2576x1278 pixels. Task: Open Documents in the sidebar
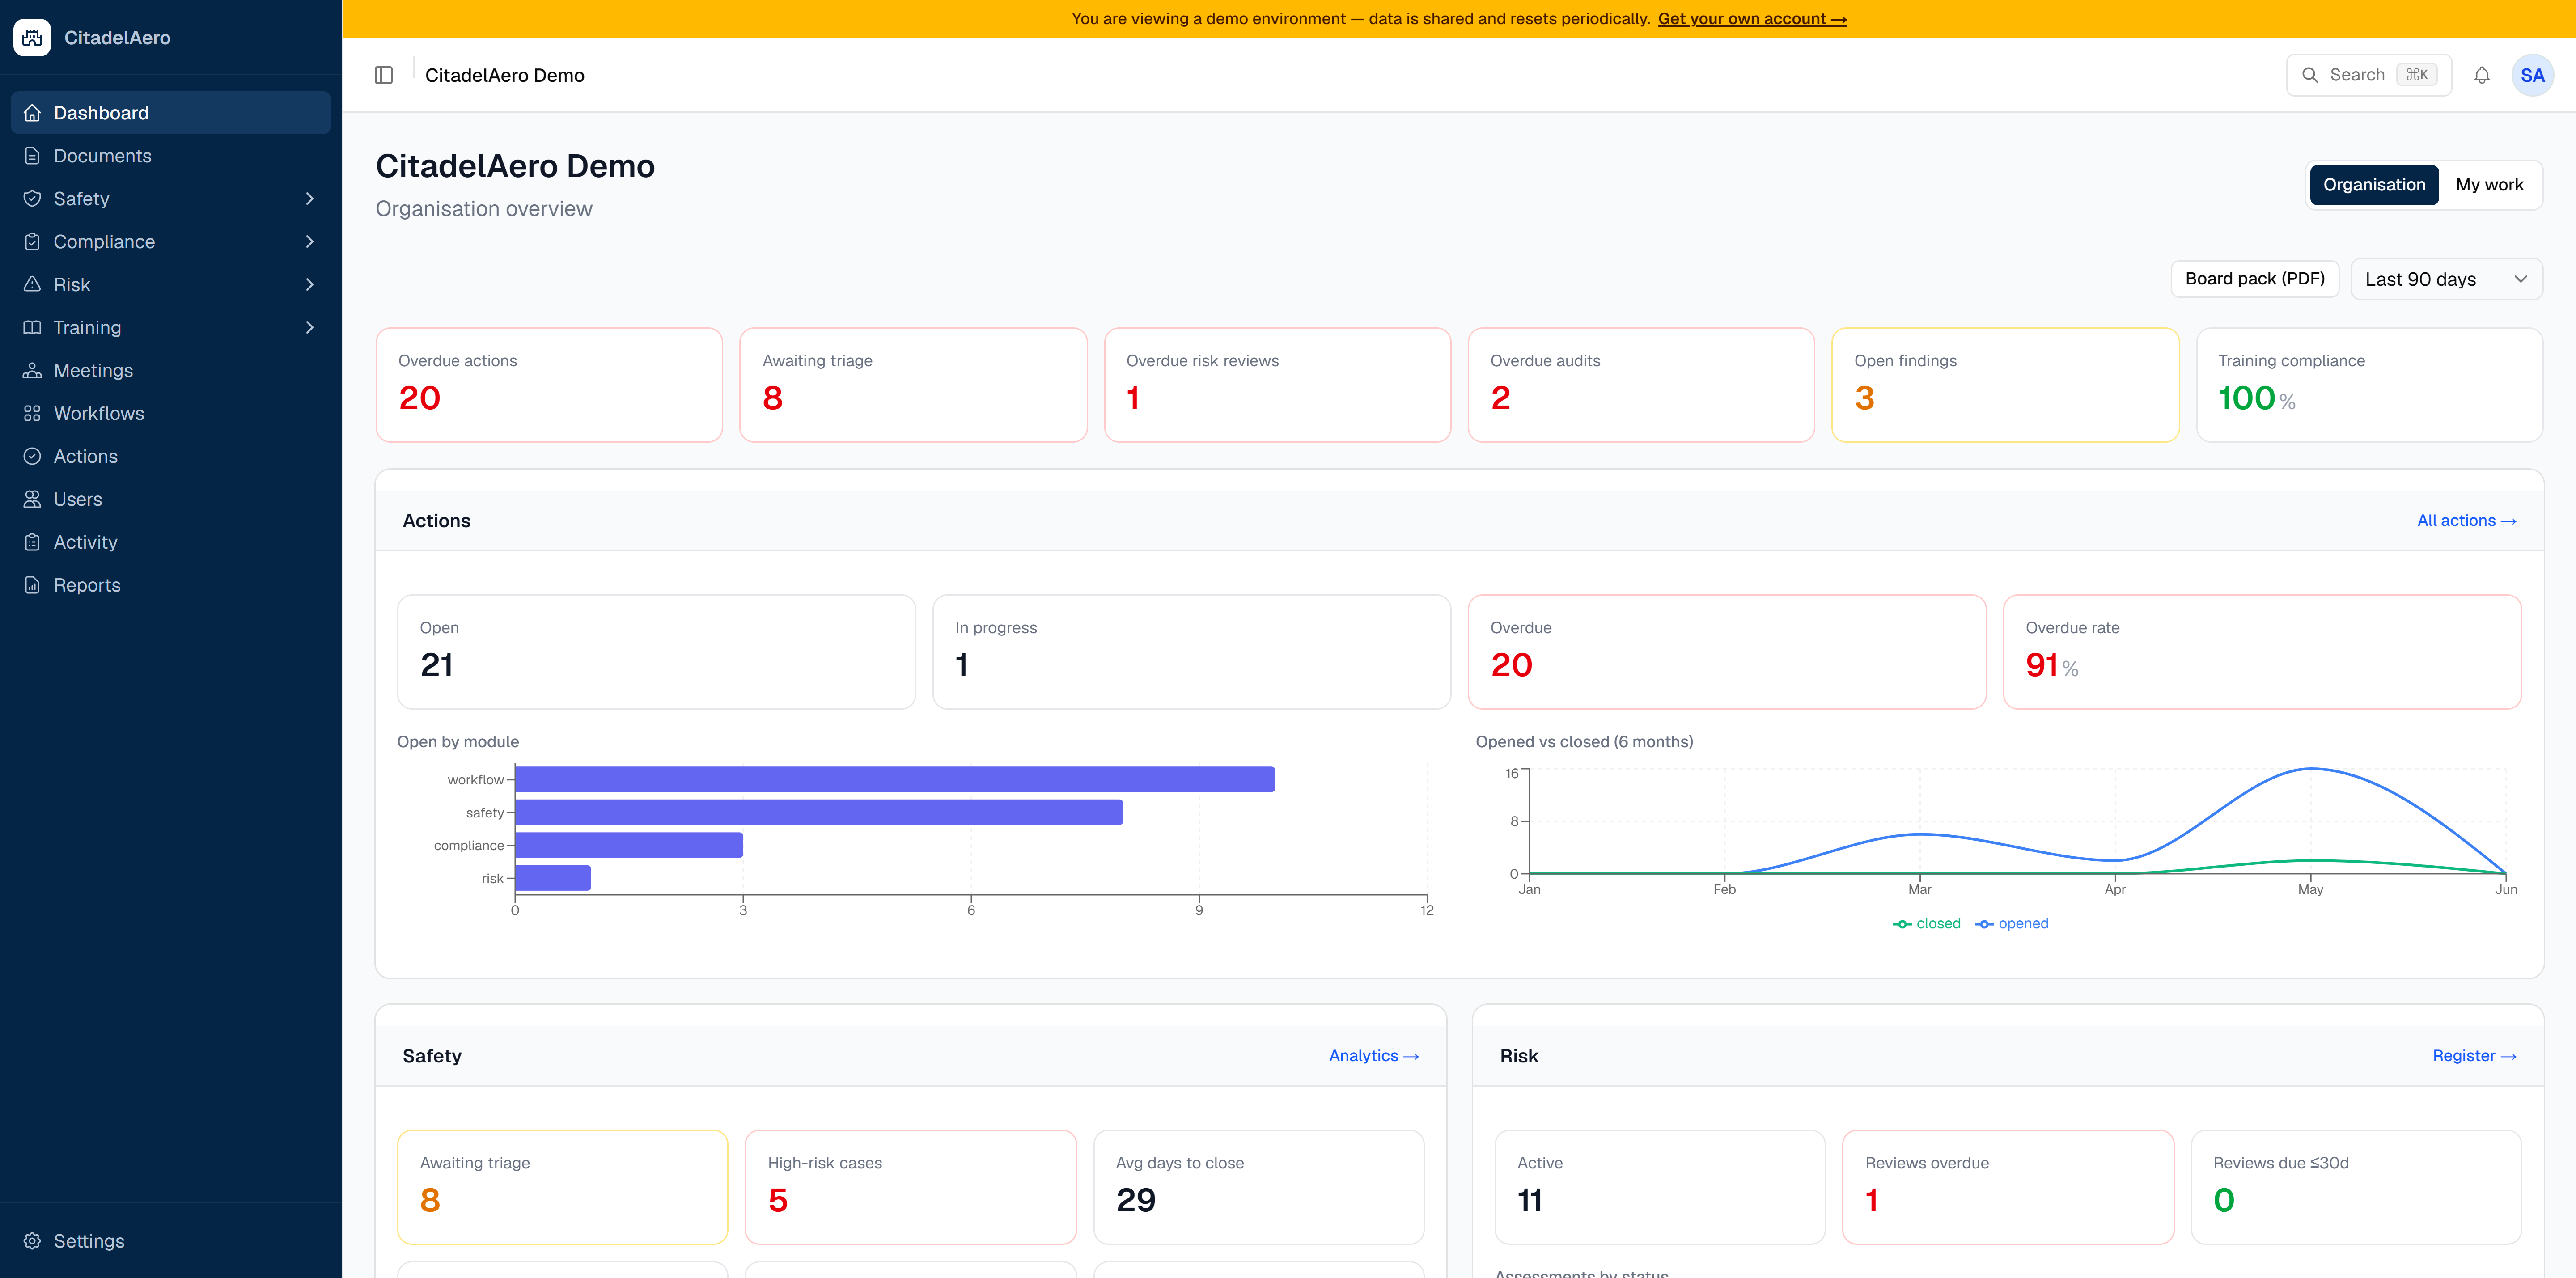click(x=171, y=156)
